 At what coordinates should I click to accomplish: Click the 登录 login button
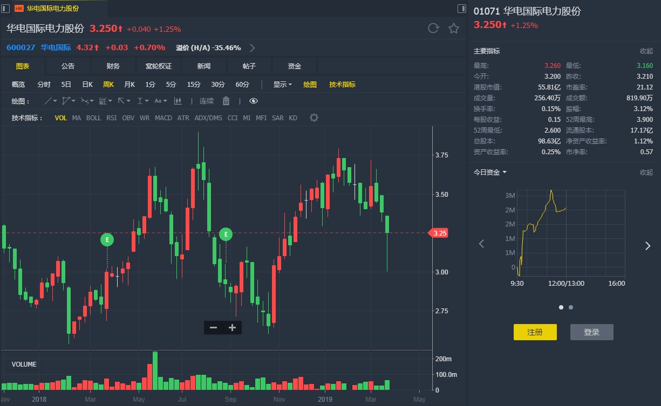pos(592,332)
